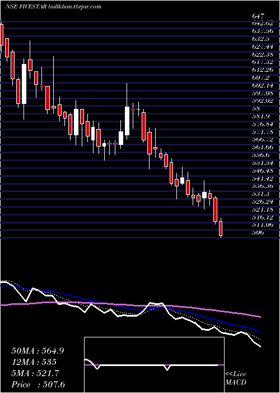
Task: Pick the 561.66 price label
Action: (x=263, y=148)
